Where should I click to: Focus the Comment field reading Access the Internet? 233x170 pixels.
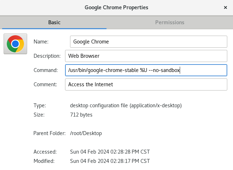point(146,84)
